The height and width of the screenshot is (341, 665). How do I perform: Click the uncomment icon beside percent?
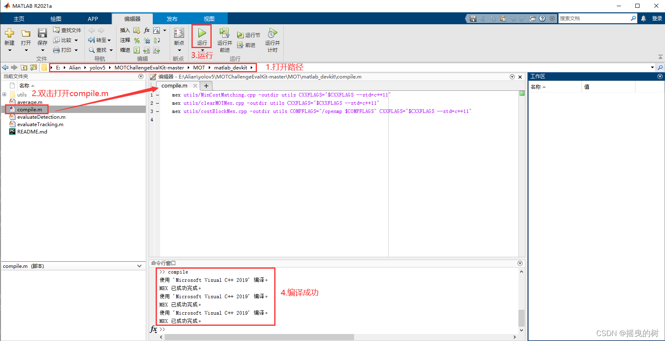coord(147,40)
